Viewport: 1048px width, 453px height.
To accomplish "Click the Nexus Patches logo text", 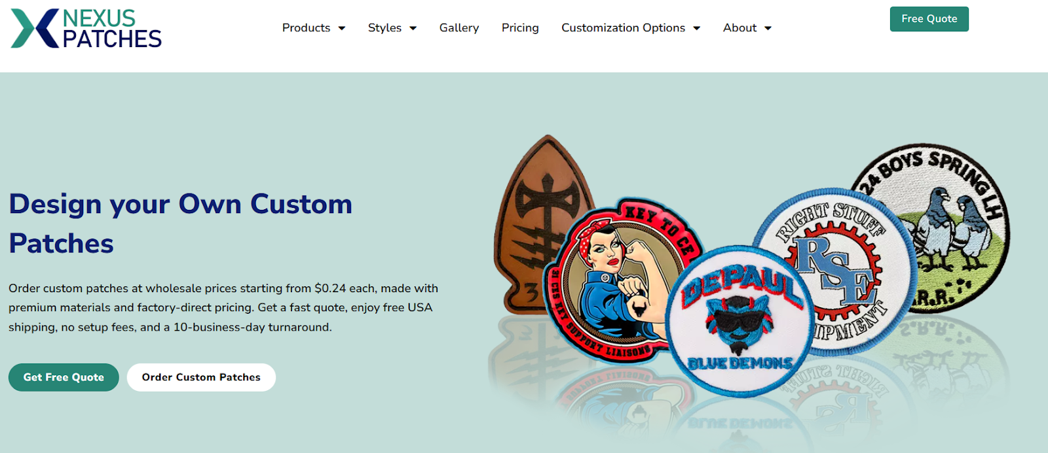I will (x=112, y=29).
